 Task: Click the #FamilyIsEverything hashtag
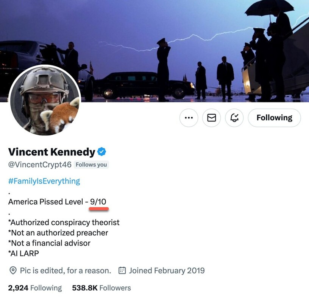point(44,181)
